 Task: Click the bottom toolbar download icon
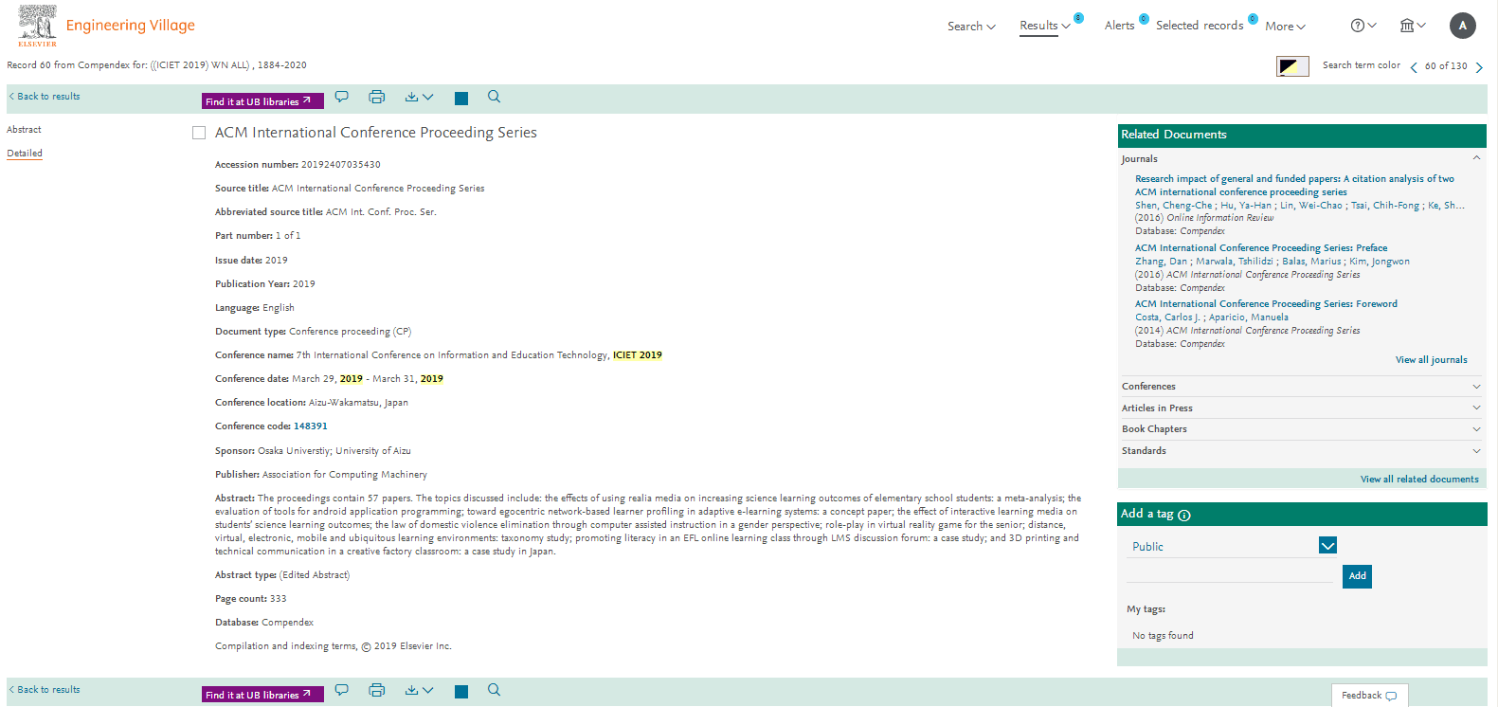pyautogui.click(x=411, y=690)
